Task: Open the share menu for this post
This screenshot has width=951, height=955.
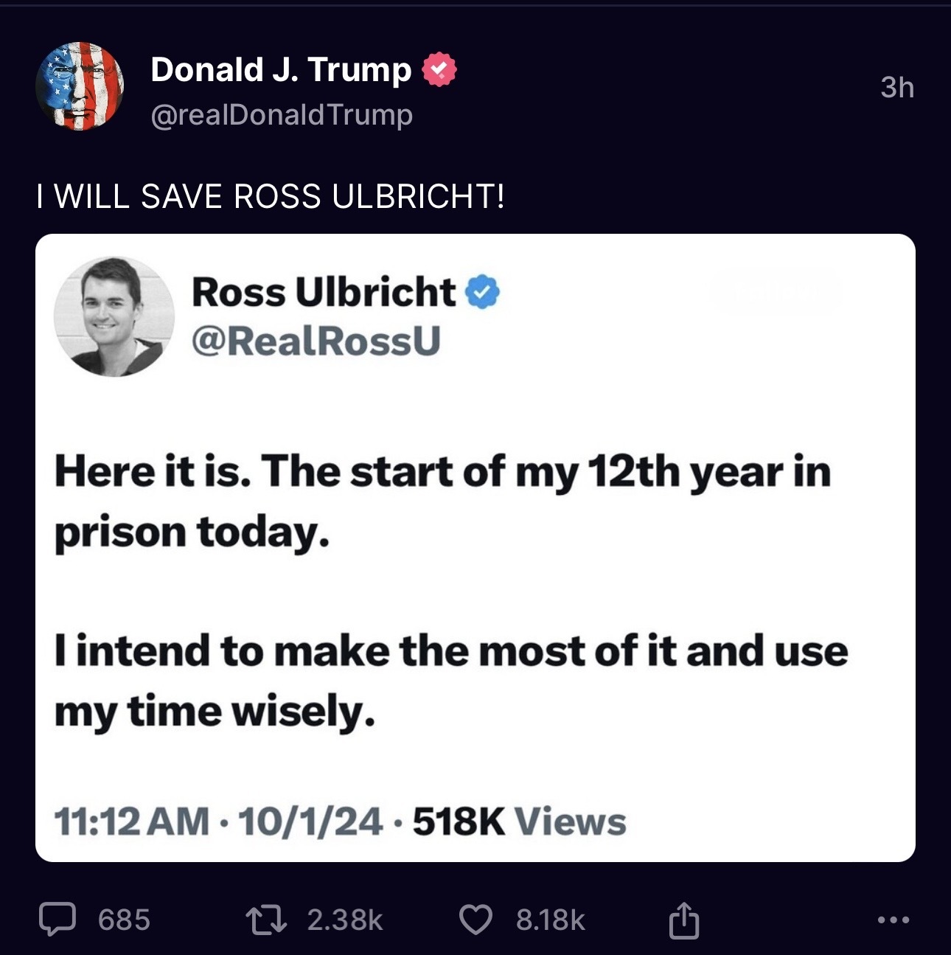Action: click(683, 920)
